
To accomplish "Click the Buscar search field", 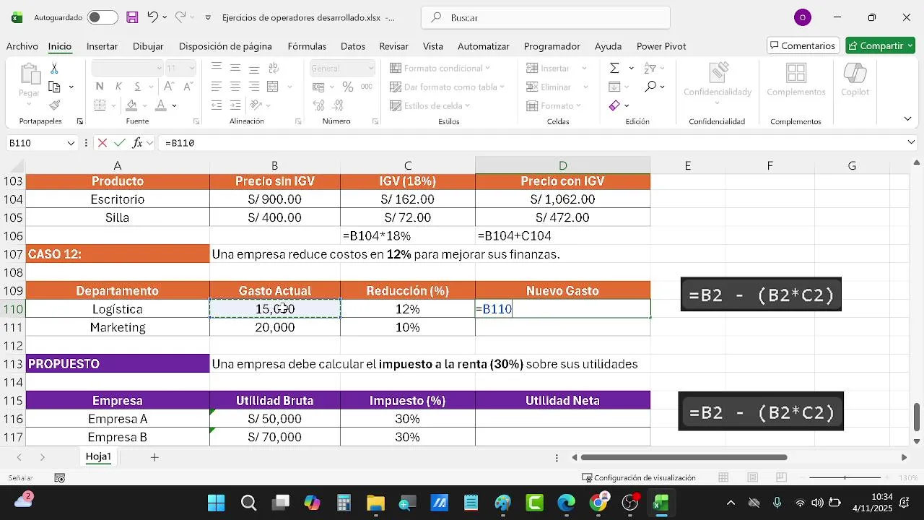I will coord(546,17).
